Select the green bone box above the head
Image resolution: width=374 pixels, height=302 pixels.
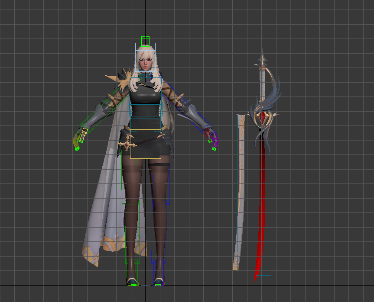145,42
